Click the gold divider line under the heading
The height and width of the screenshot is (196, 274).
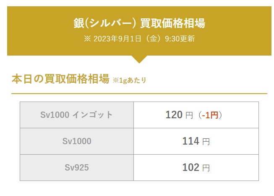(139, 94)
